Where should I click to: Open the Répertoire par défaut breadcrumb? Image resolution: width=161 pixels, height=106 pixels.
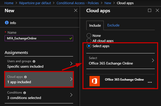35,3
